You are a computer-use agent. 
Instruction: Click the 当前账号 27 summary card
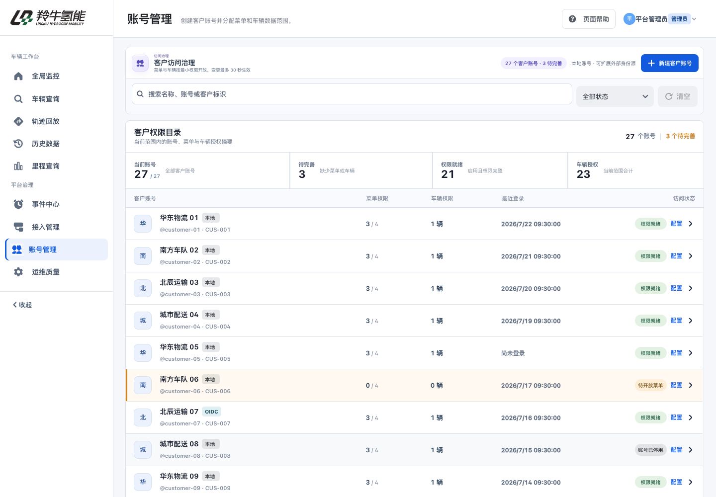(208, 170)
